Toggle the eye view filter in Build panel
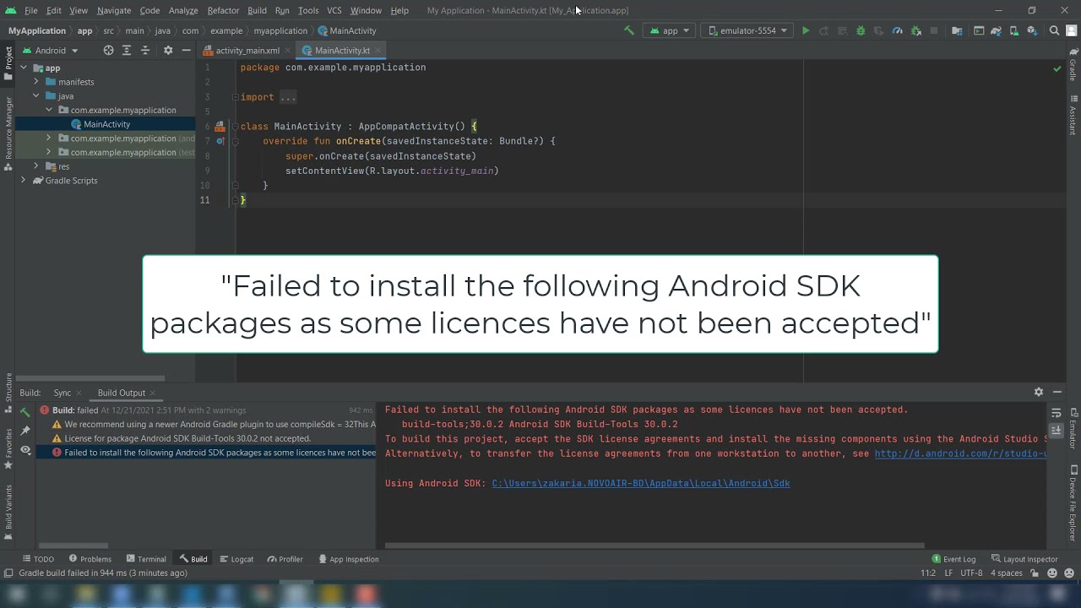 (x=25, y=450)
